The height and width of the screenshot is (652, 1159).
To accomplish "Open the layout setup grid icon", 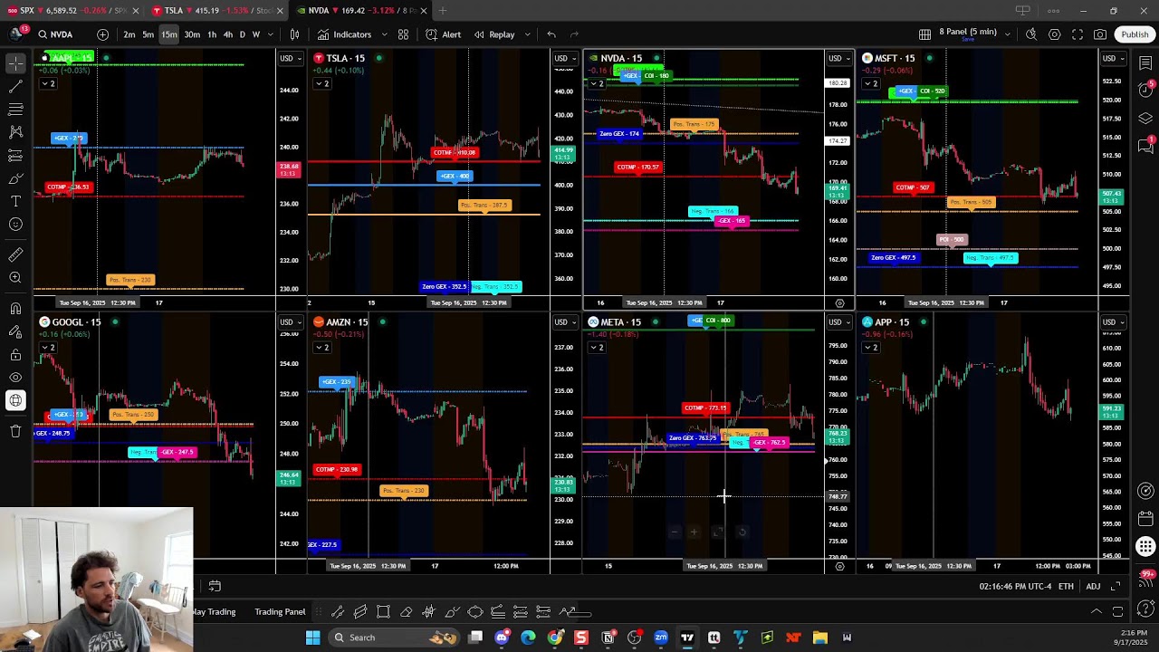I will coord(924,34).
